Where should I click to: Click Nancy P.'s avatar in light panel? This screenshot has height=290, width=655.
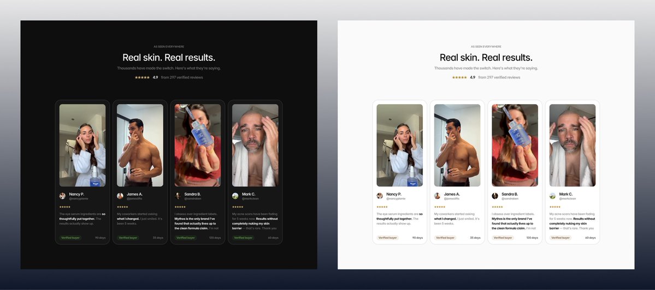(380, 196)
